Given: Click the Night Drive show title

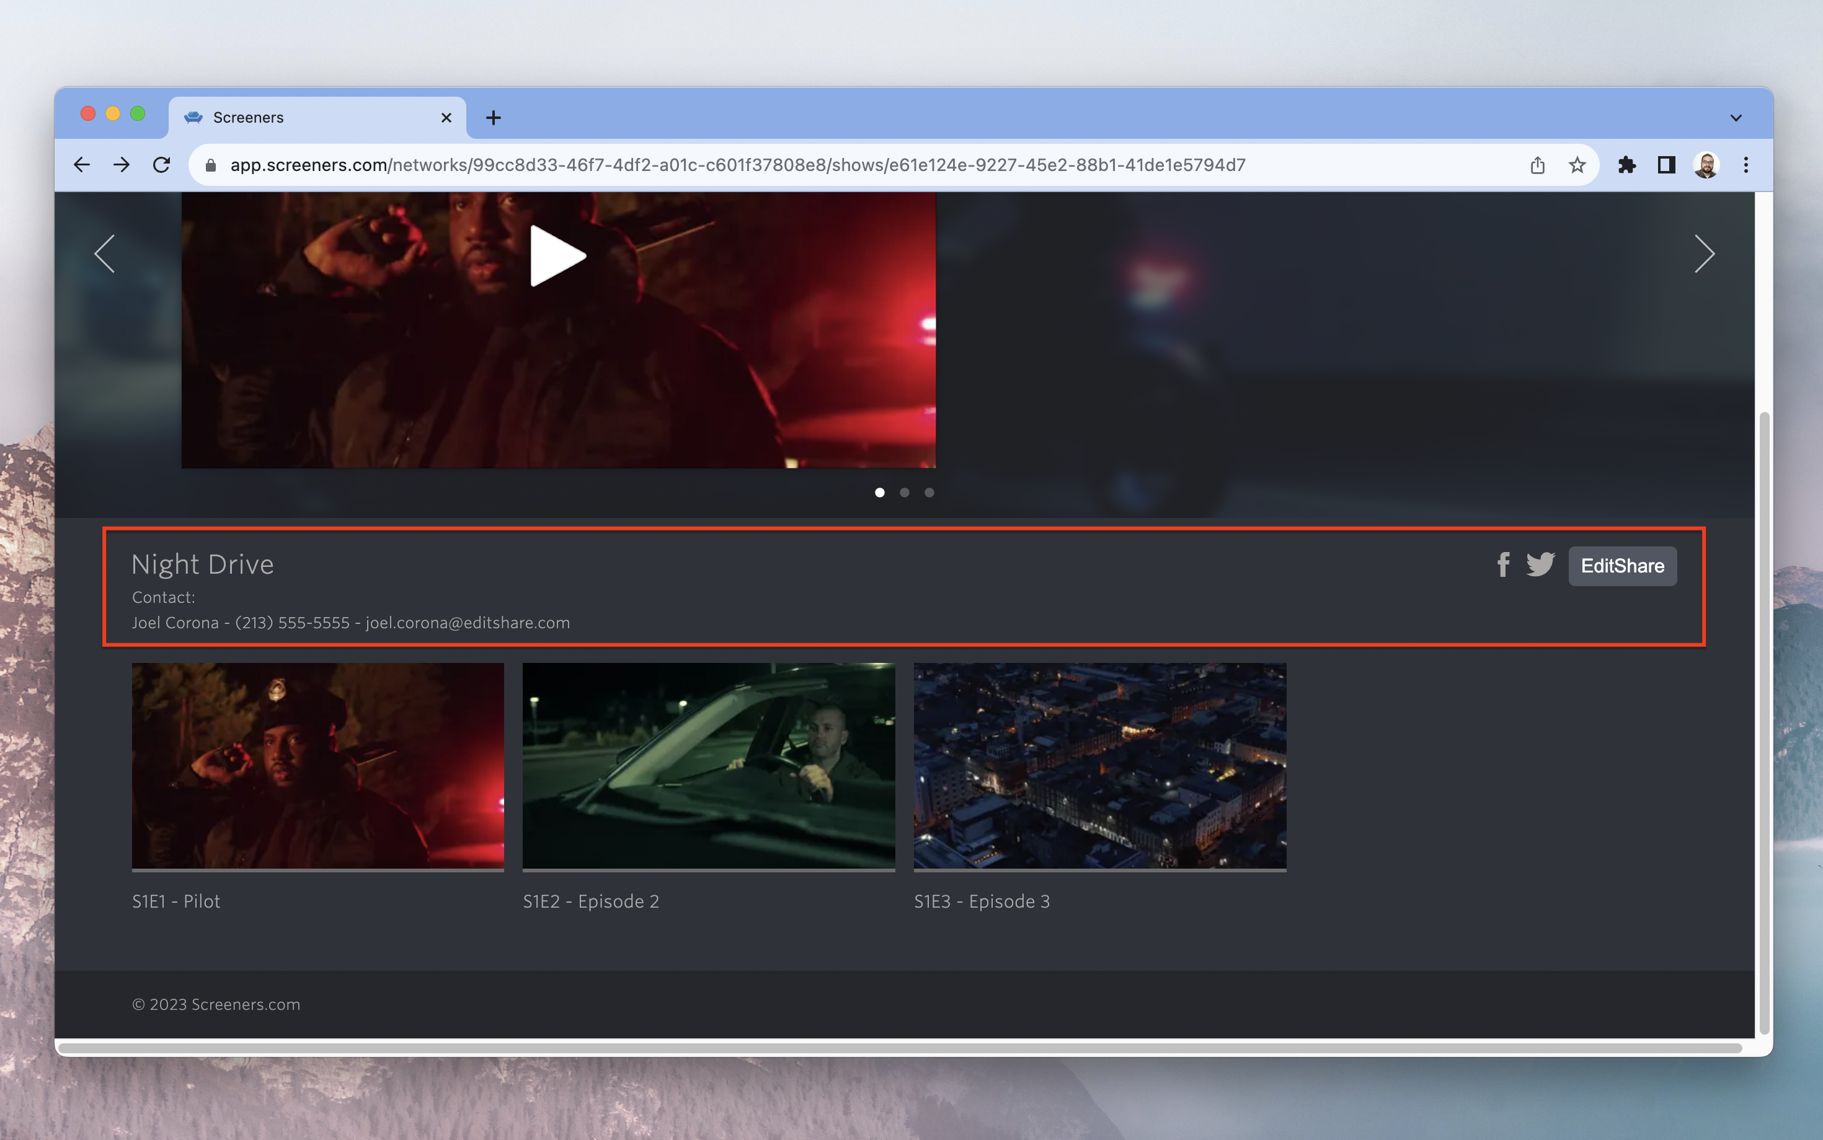Looking at the screenshot, I should [x=202, y=564].
